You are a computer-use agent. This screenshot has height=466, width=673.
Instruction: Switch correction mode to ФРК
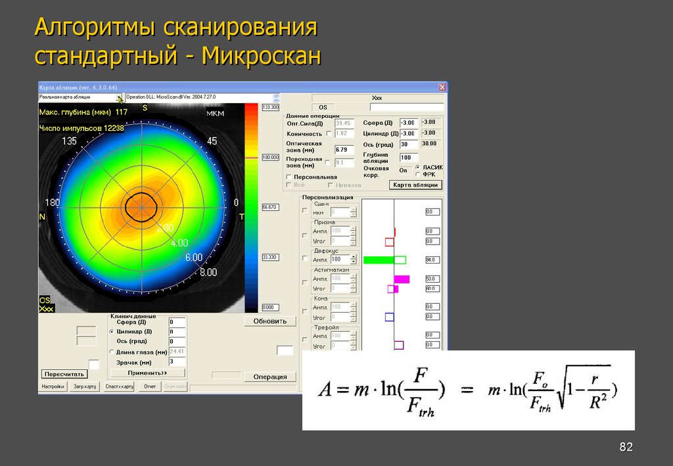pyautogui.click(x=417, y=175)
